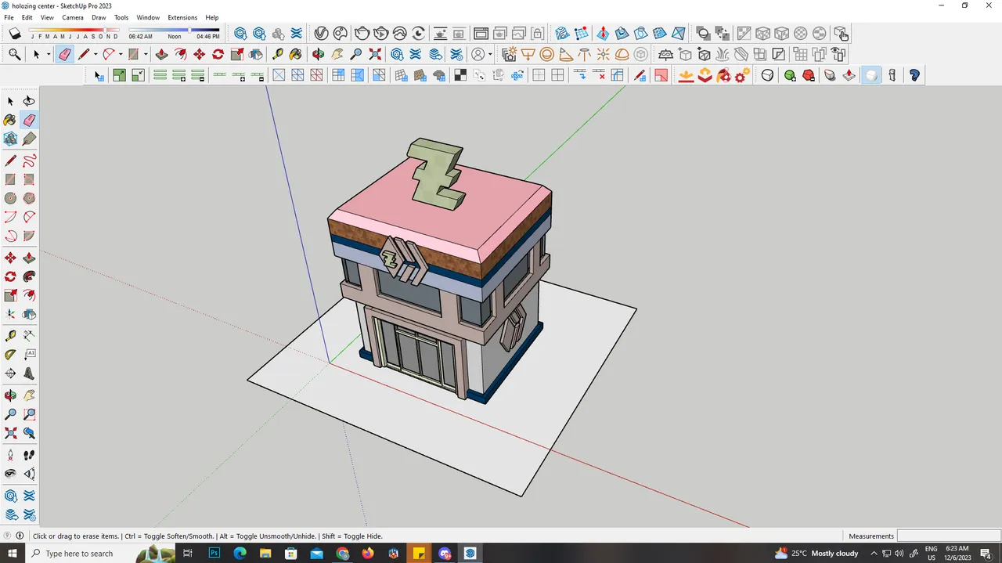The width and height of the screenshot is (1002, 563).
Task: Pick the Protractor tool in left panel
Action: coord(10,355)
